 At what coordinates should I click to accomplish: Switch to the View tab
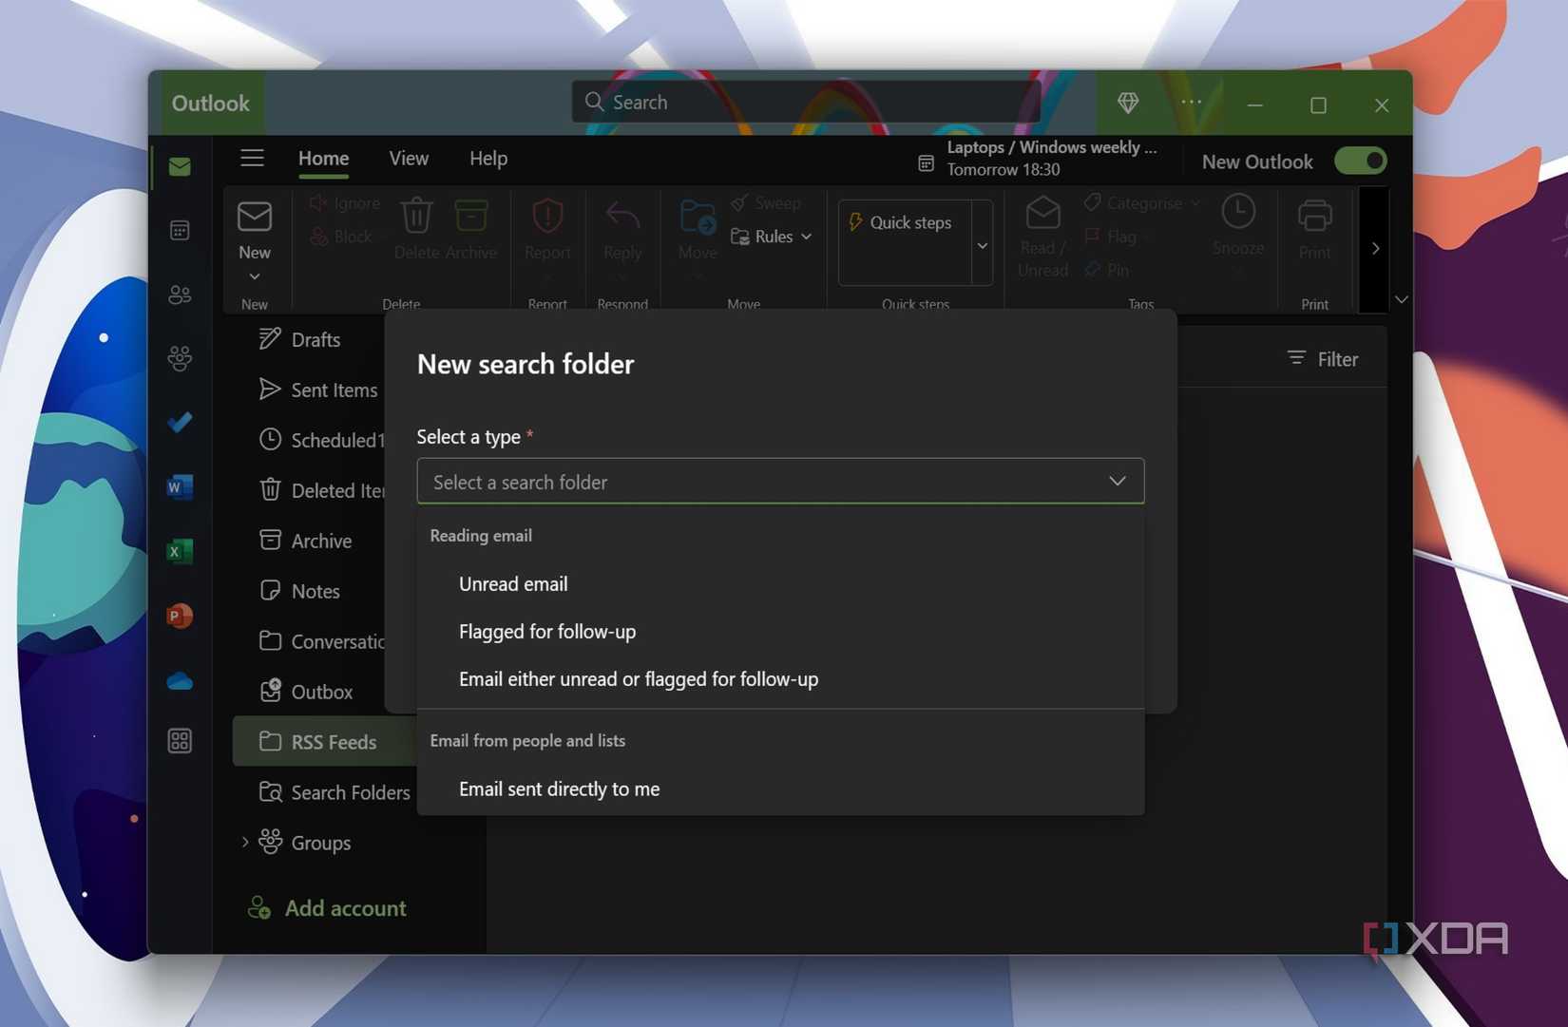pyautogui.click(x=409, y=159)
